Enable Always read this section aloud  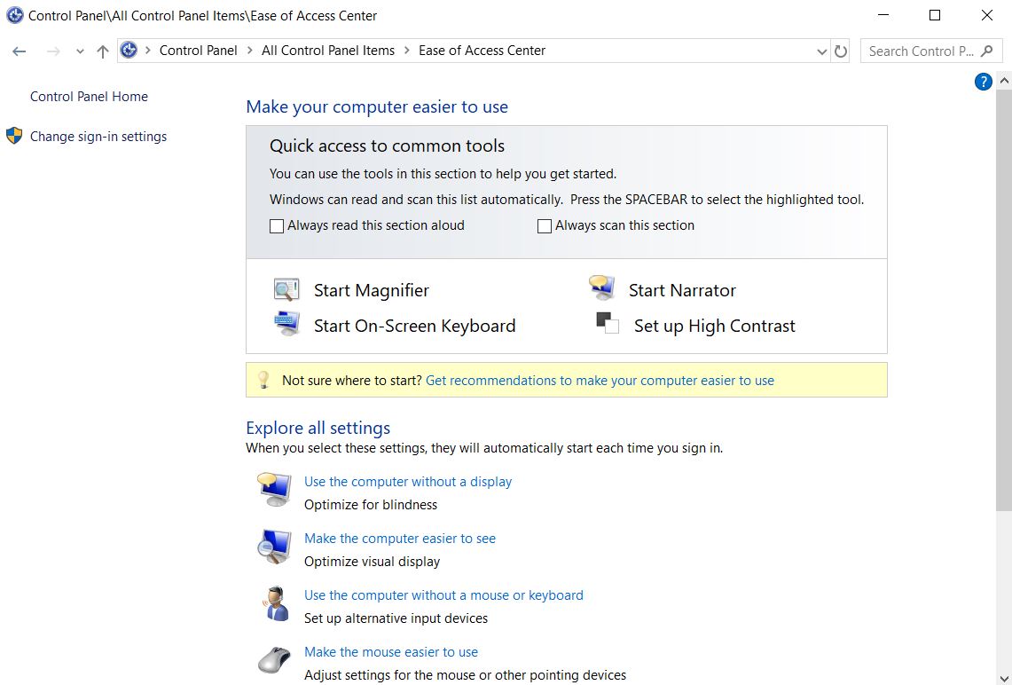coord(276,226)
